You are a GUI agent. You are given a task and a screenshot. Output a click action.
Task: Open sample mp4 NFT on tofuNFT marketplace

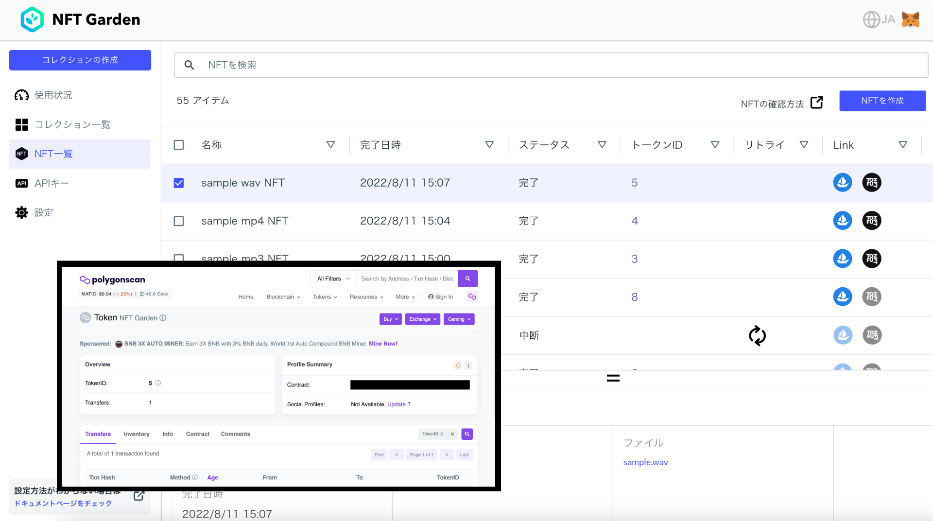[x=871, y=220]
